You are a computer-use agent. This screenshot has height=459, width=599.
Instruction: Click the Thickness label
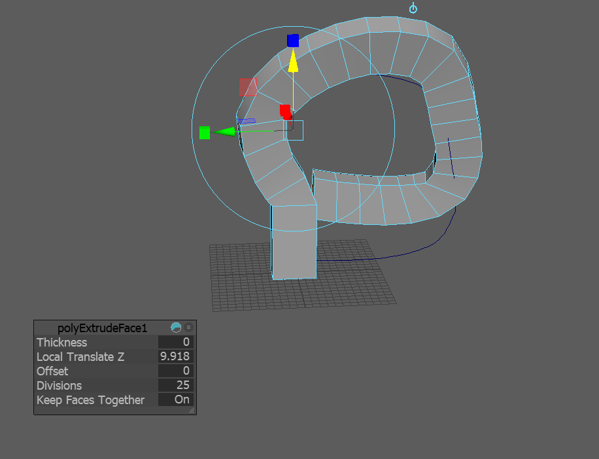pyautogui.click(x=62, y=342)
